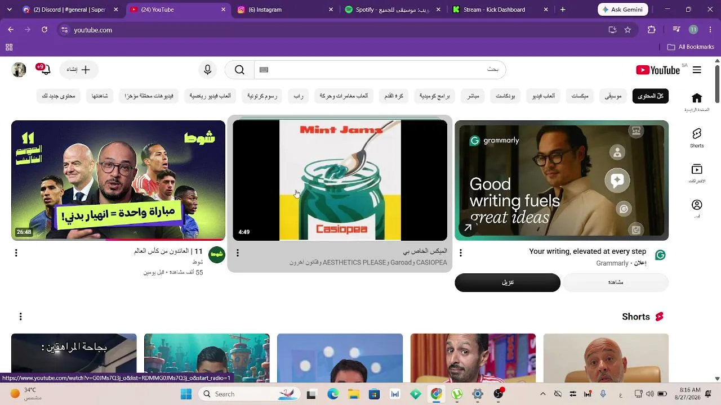Open the Chrome profile avatar
The width and height of the screenshot is (721, 405).
coord(693,30)
